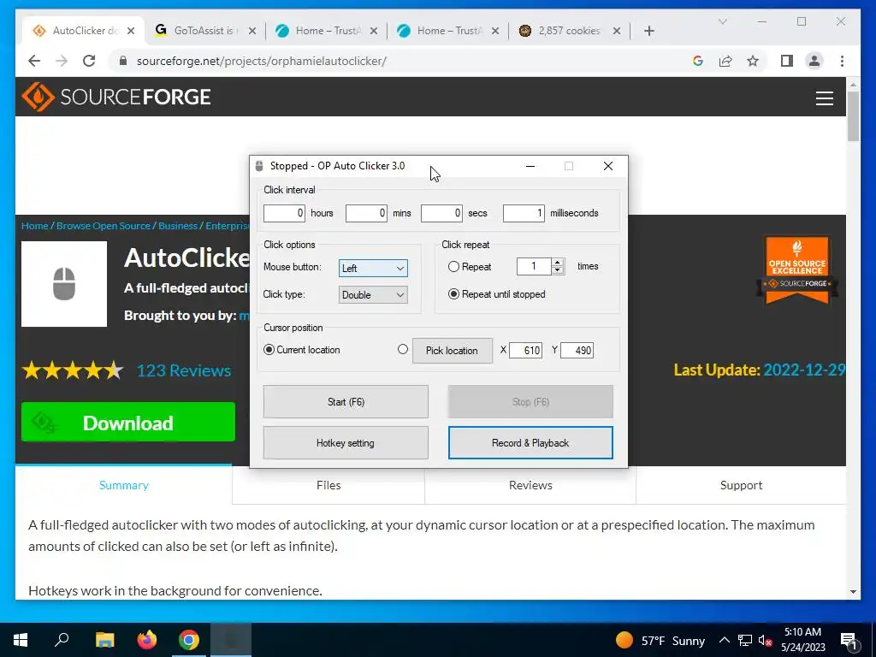
Task: Open the Support tab
Action: [x=741, y=485]
